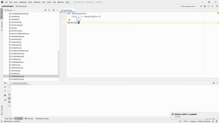
Task: Toggle the Run tool window button
Action: tap(19, 119)
